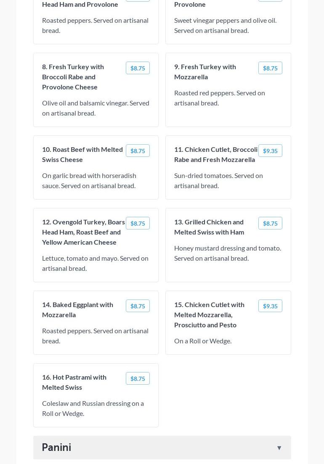324x464 pixels.
Task: Select 10. Roast Beef with Melted Swiss Cheese
Action: pyautogui.click(x=82, y=154)
